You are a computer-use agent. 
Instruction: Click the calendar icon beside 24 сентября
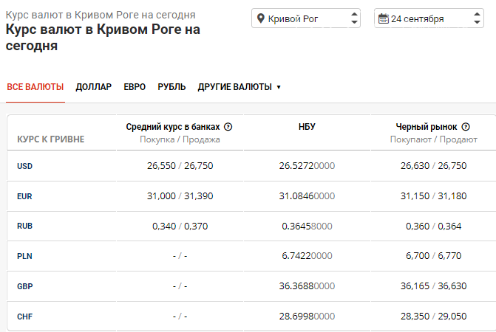pos(383,18)
